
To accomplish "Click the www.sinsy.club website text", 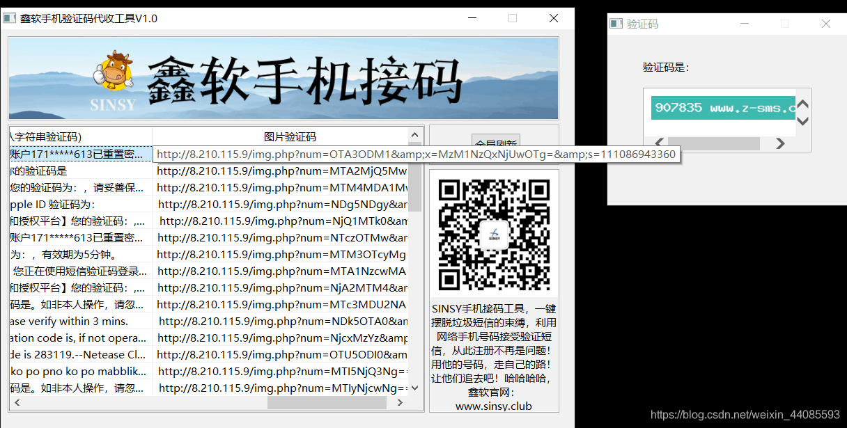I will [x=493, y=406].
